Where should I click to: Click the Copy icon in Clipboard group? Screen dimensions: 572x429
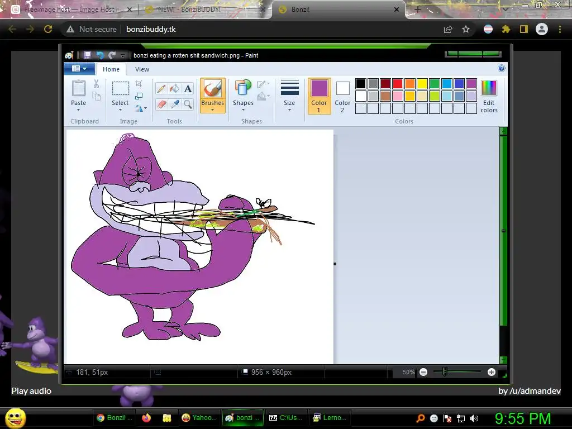[96, 96]
